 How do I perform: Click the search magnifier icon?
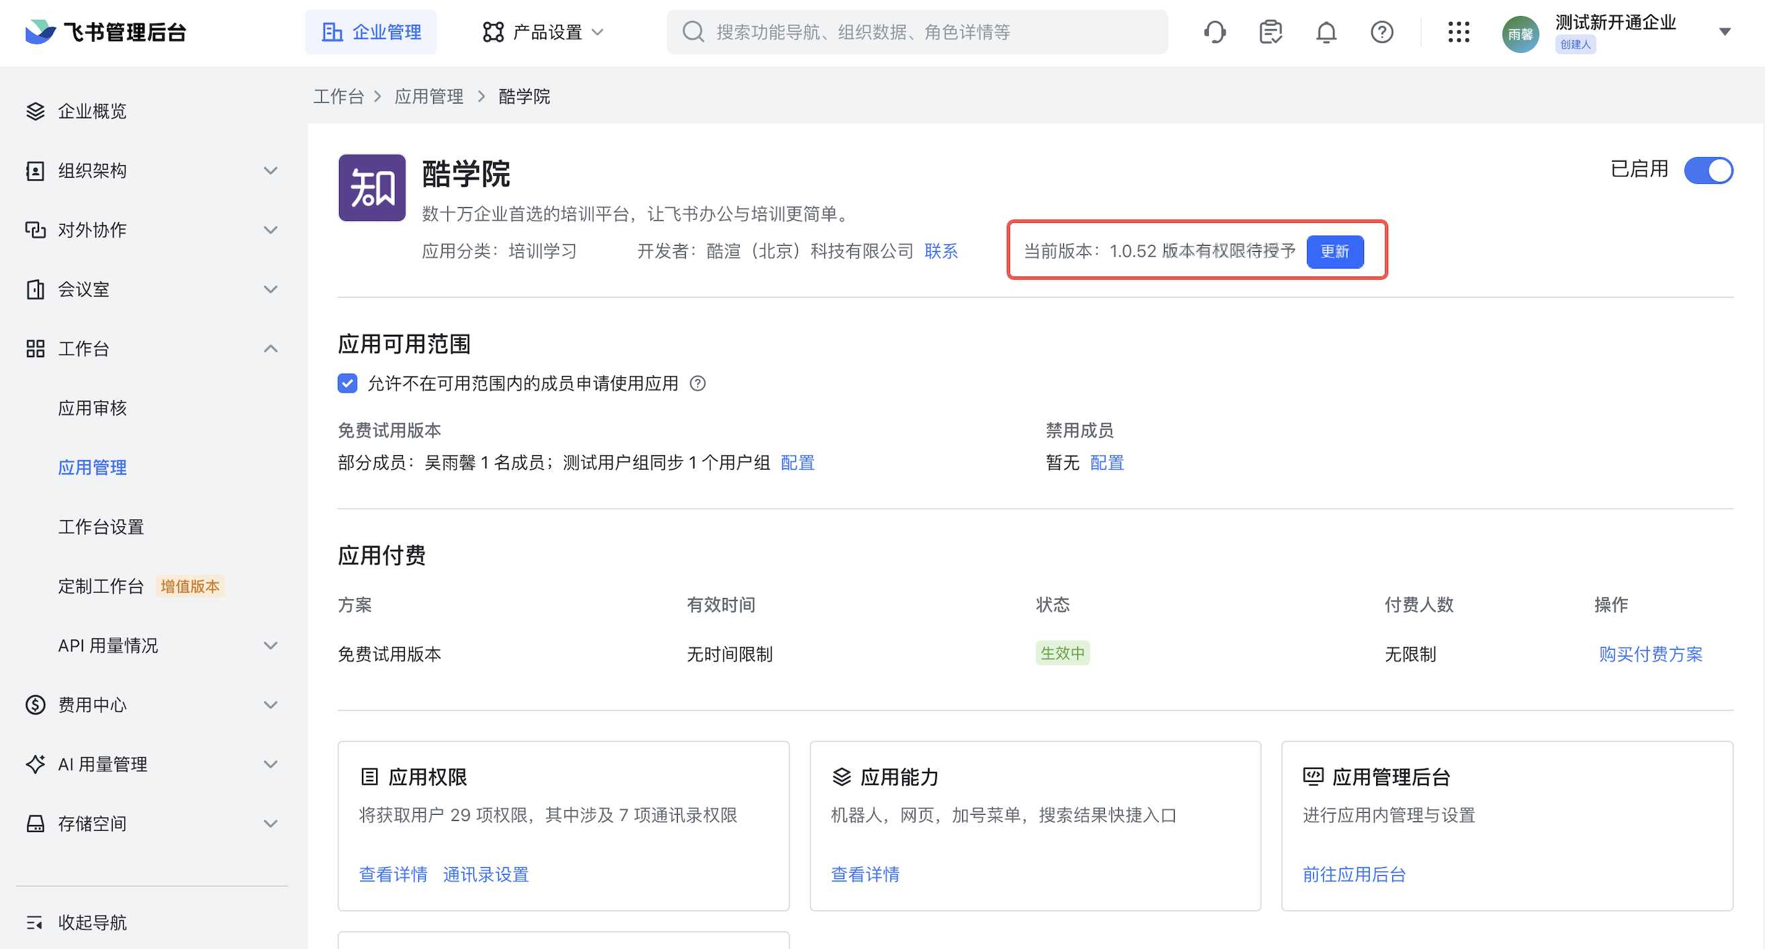pyautogui.click(x=693, y=32)
